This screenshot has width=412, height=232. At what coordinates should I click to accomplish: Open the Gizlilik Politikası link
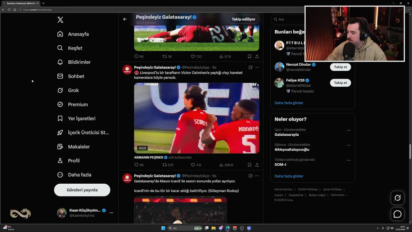click(308, 189)
